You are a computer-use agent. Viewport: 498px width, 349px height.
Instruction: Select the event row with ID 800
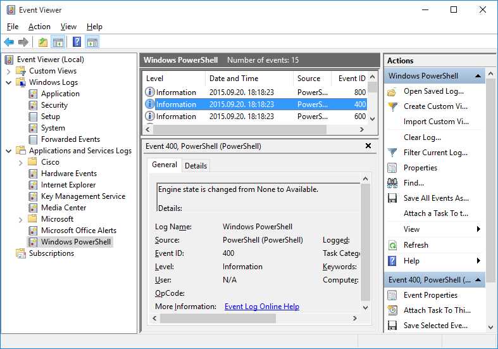click(256, 92)
